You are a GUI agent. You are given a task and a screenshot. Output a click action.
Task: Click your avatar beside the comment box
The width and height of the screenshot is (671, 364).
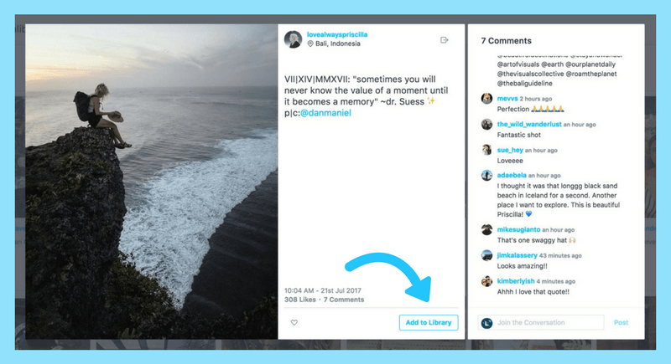click(486, 323)
